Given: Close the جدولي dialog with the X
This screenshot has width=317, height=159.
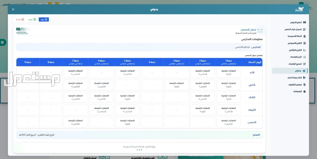Looking at the screenshot, I should [13, 9].
